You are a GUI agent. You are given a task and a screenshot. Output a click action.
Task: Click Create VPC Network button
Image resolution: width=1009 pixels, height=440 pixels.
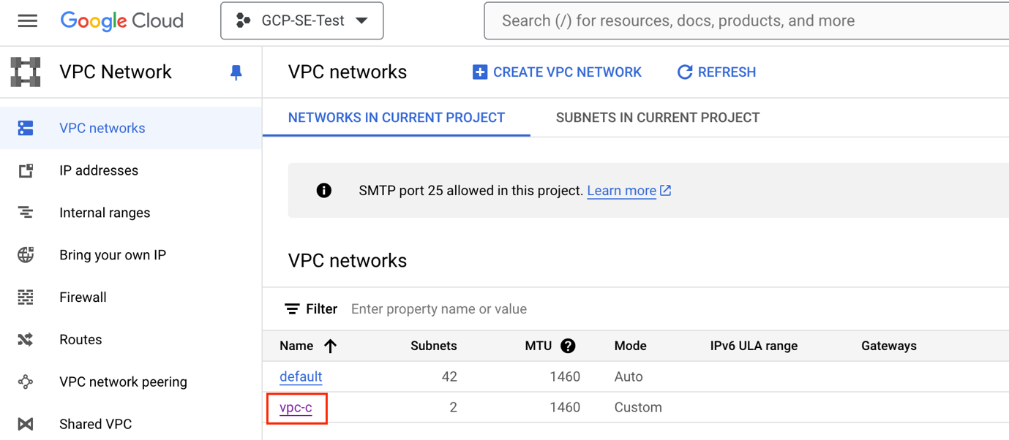pos(557,72)
